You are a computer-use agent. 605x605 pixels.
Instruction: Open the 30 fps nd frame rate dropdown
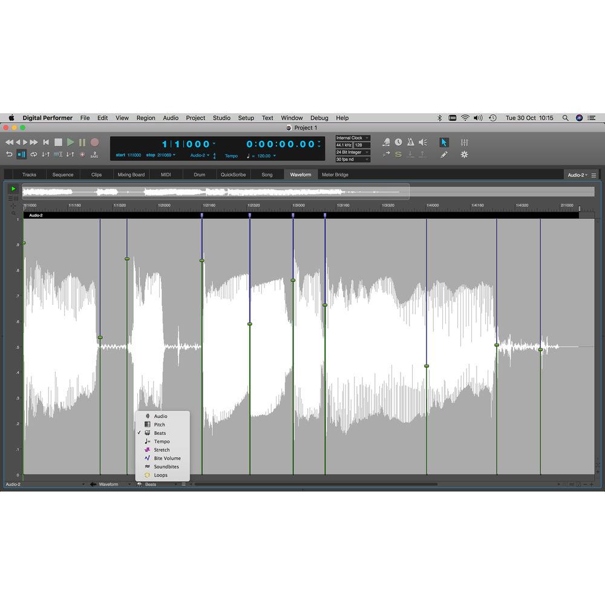coord(352,159)
